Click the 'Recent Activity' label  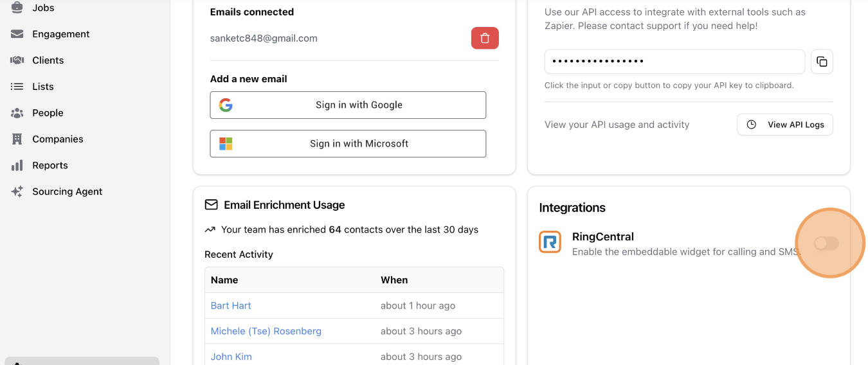pos(239,254)
